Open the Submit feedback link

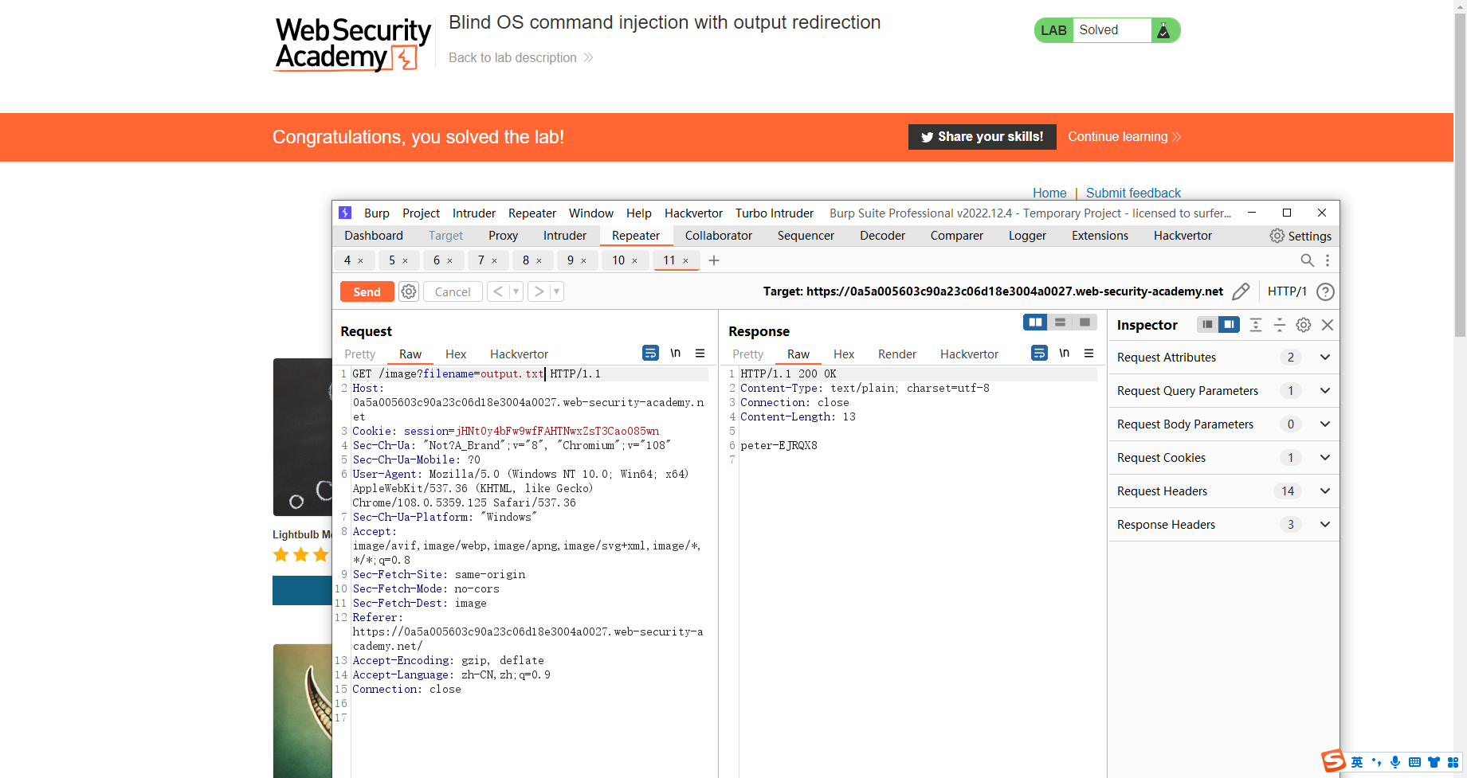1133,193
